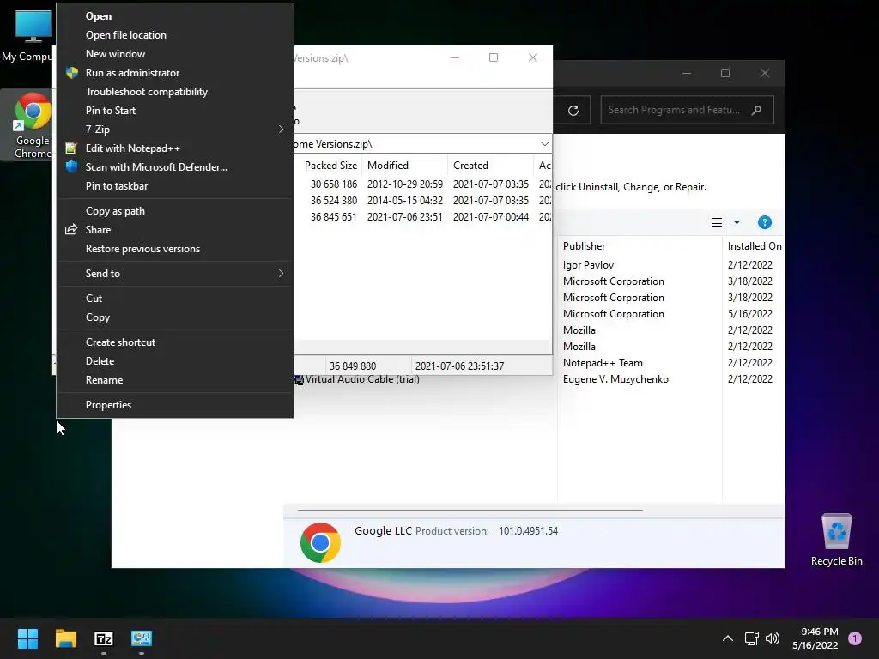Expand the 7-Zip submenu
The image size is (879, 659).
(175, 130)
